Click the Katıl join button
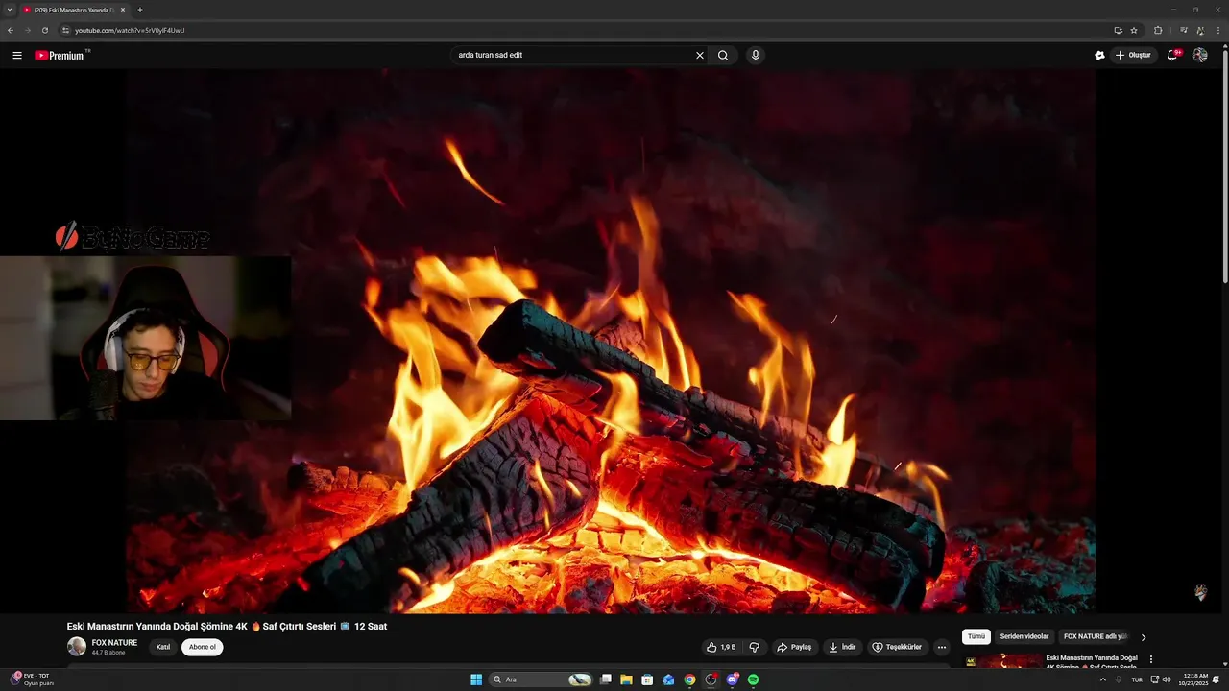1229x691 pixels. click(163, 647)
